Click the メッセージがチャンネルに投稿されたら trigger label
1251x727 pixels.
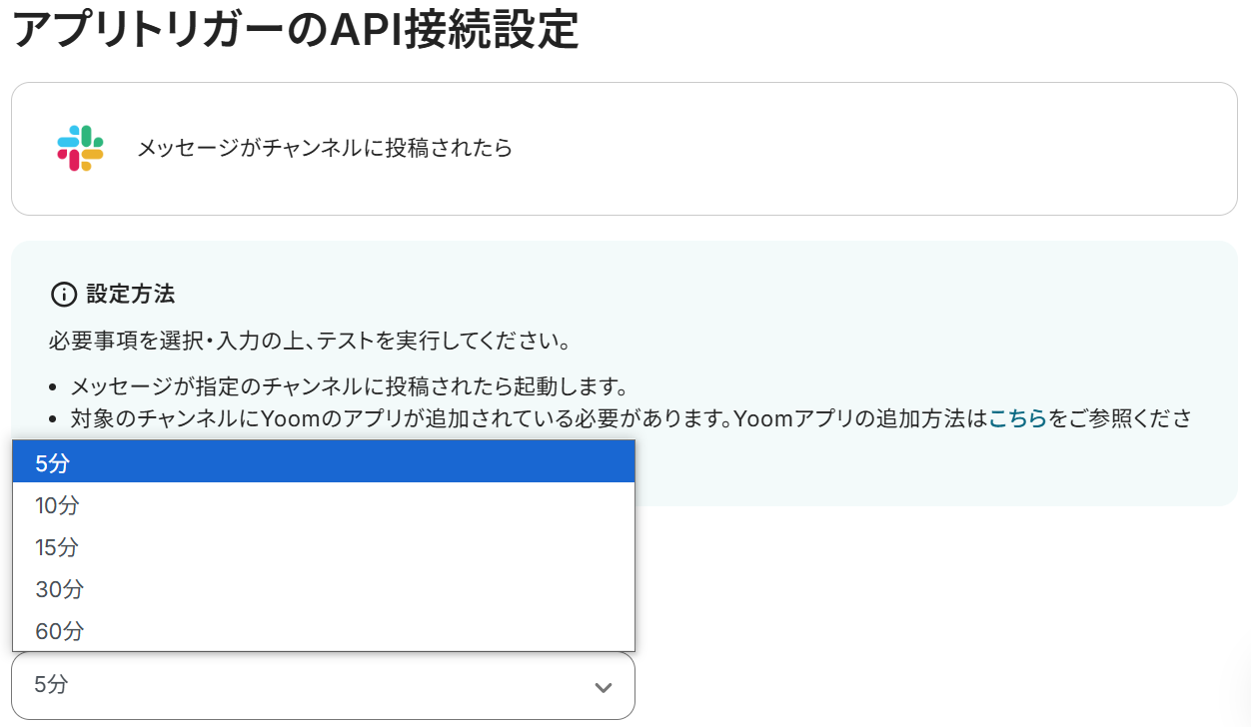click(325, 149)
